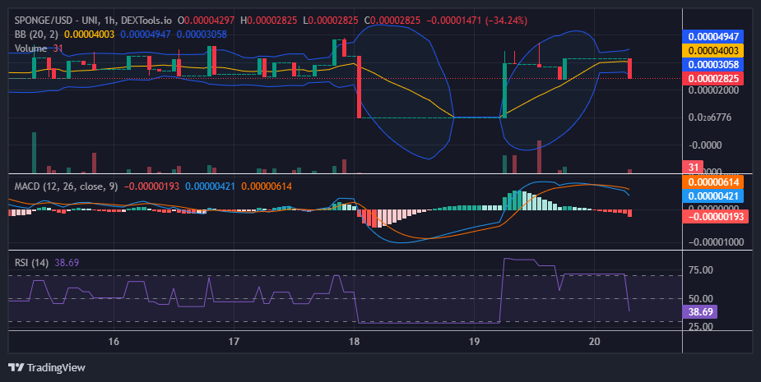Click the 17 date on the time axis

tap(234, 341)
